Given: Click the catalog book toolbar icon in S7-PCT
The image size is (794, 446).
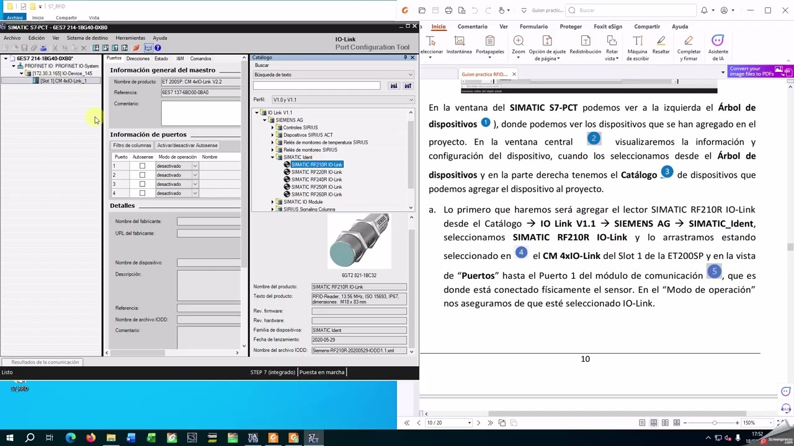Looking at the screenshot, I should pyautogui.click(x=148, y=48).
